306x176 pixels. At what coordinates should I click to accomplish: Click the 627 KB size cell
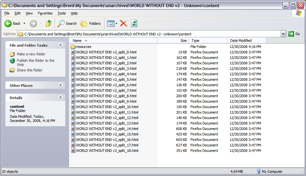(x=181, y=145)
